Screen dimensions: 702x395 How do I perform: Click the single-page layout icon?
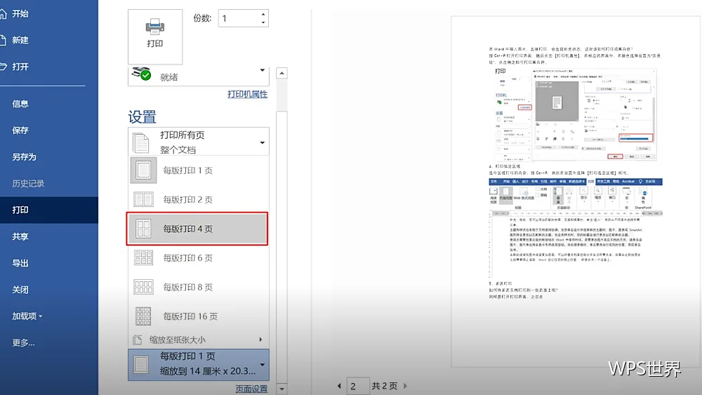143,170
